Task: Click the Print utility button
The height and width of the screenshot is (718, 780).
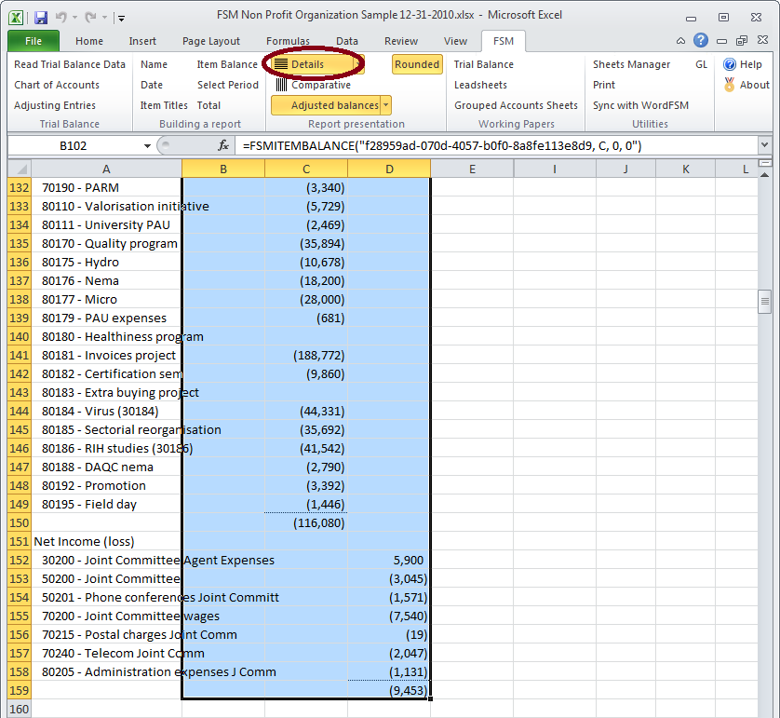Action: tap(604, 85)
